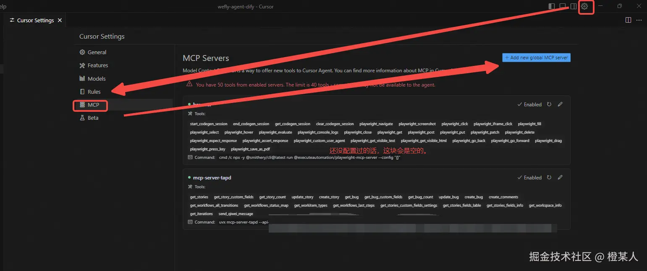This screenshot has height=271, width=647.
Task: Click the playwright_close tool tag
Action: [x=358, y=132]
